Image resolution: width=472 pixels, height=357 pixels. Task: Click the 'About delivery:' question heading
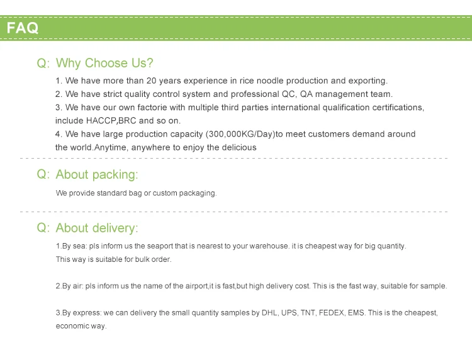97,228
